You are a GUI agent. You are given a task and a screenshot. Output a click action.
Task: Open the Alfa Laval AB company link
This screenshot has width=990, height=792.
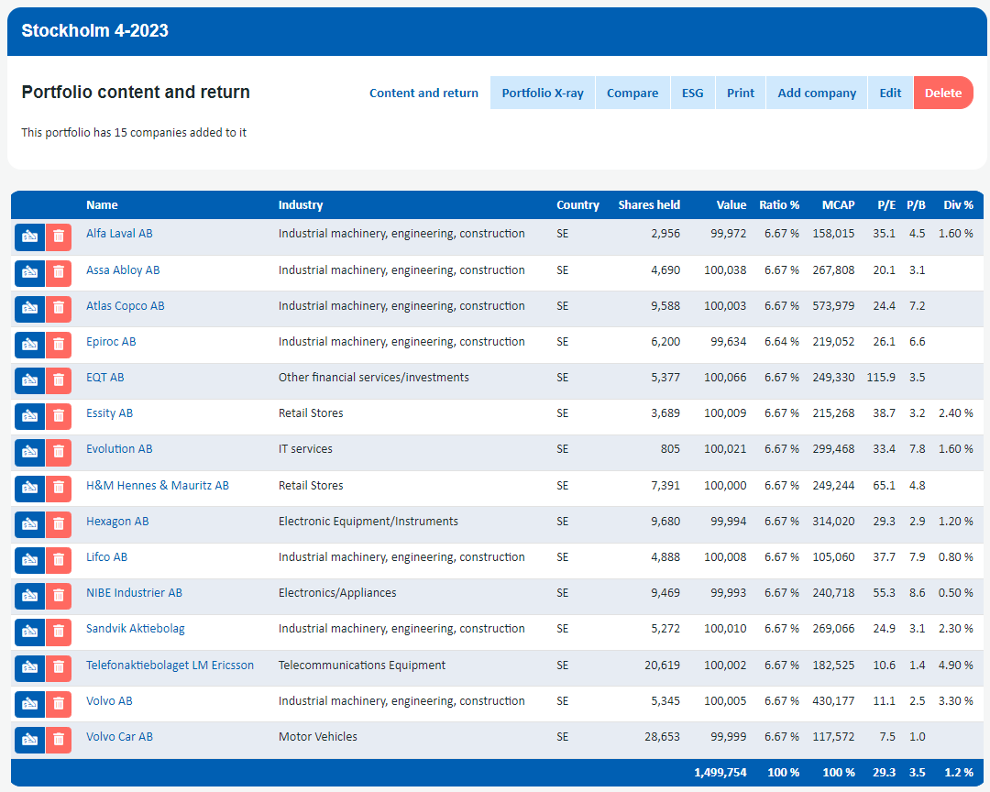point(119,234)
